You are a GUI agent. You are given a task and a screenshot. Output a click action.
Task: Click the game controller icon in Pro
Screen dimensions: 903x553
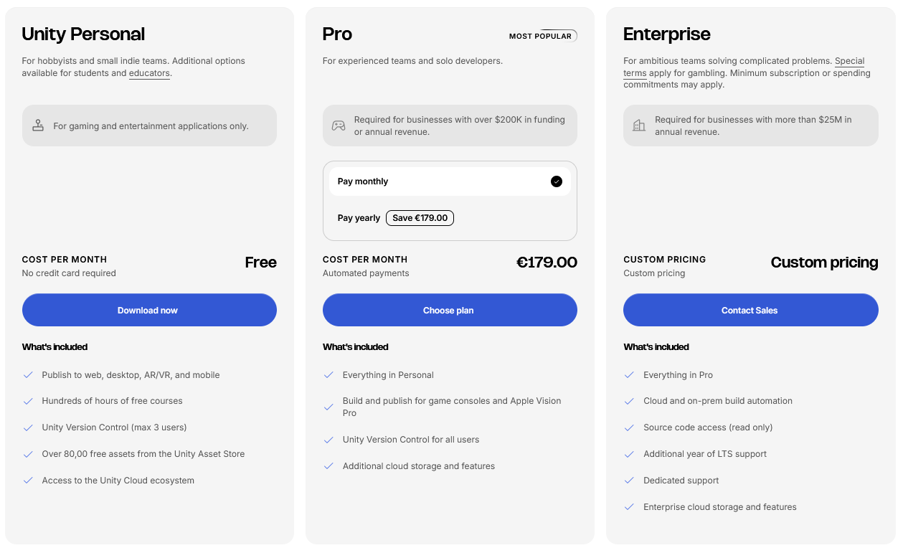[338, 126]
